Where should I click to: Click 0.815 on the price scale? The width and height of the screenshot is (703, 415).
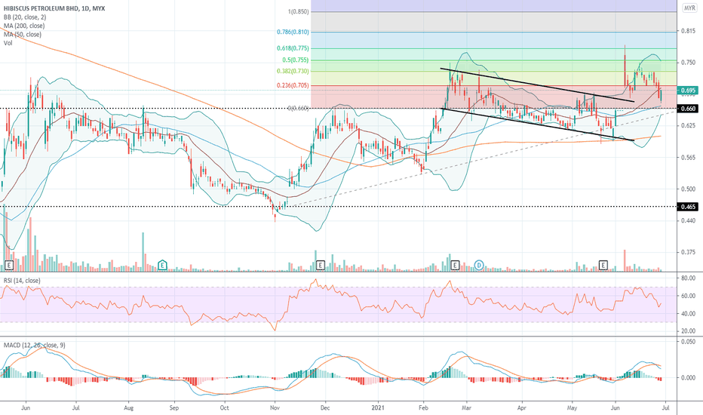pos(688,31)
